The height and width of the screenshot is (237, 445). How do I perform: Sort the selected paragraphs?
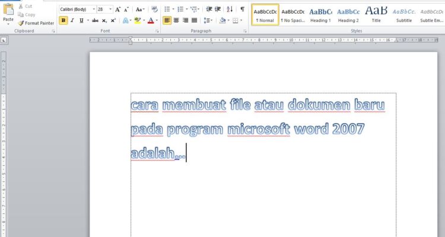click(x=230, y=9)
